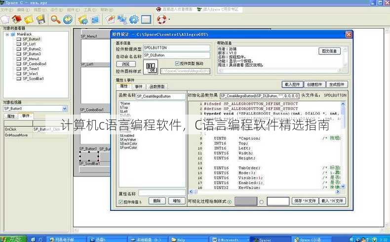Toggle the 控件类型 拖动 checkbox

pos(177,64)
